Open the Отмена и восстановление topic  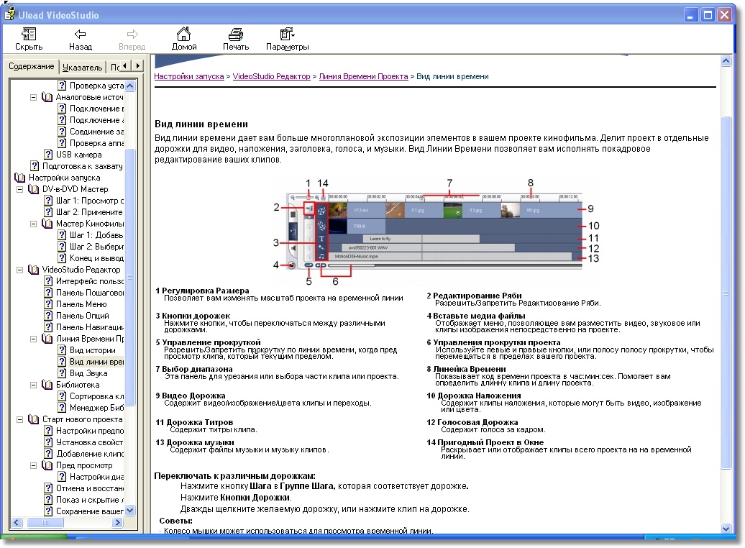click(90, 488)
